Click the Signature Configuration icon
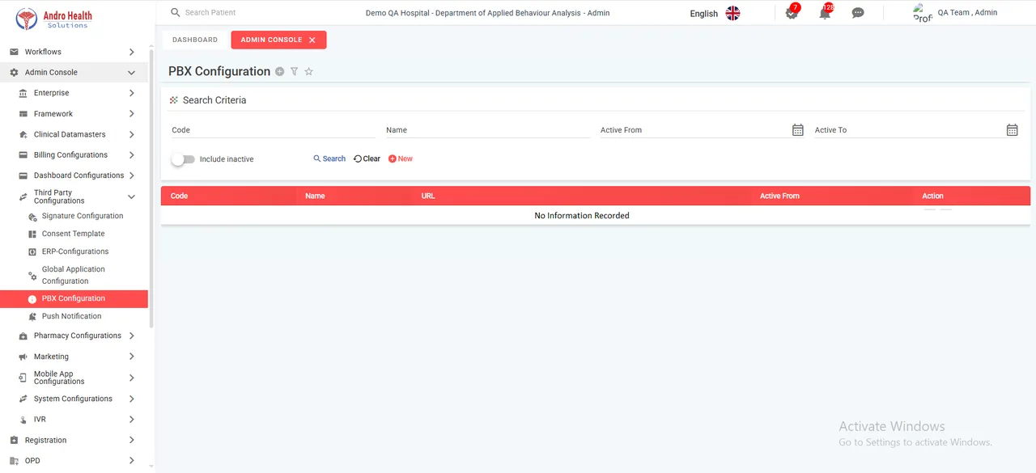 click(x=32, y=217)
